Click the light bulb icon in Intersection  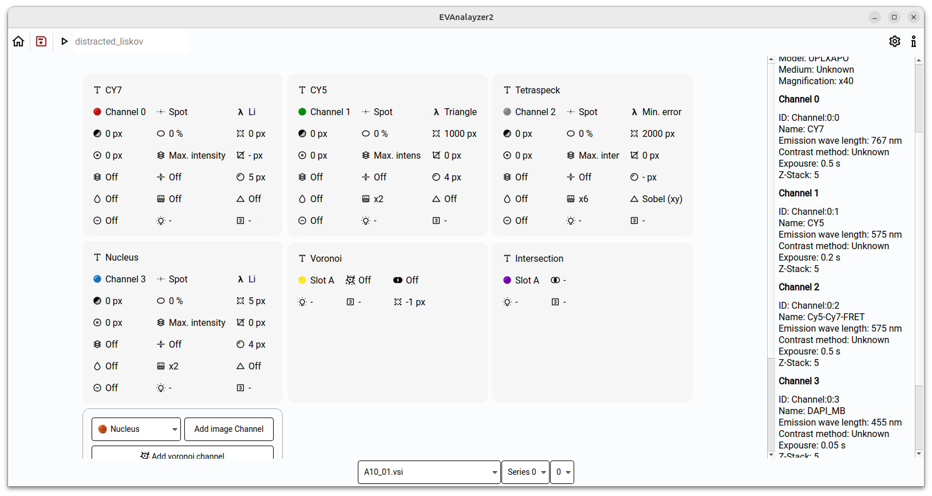(x=507, y=302)
